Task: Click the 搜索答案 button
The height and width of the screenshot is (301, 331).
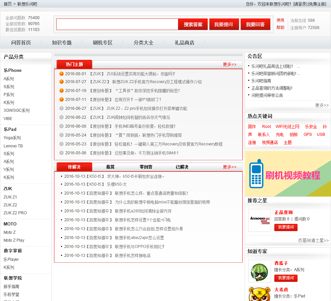Action: click(x=193, y=24)
